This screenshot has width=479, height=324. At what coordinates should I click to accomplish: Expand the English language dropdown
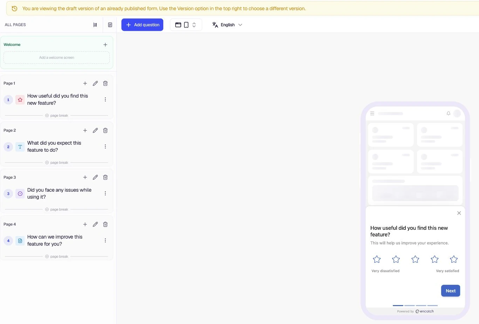click(x=227, y=25)
